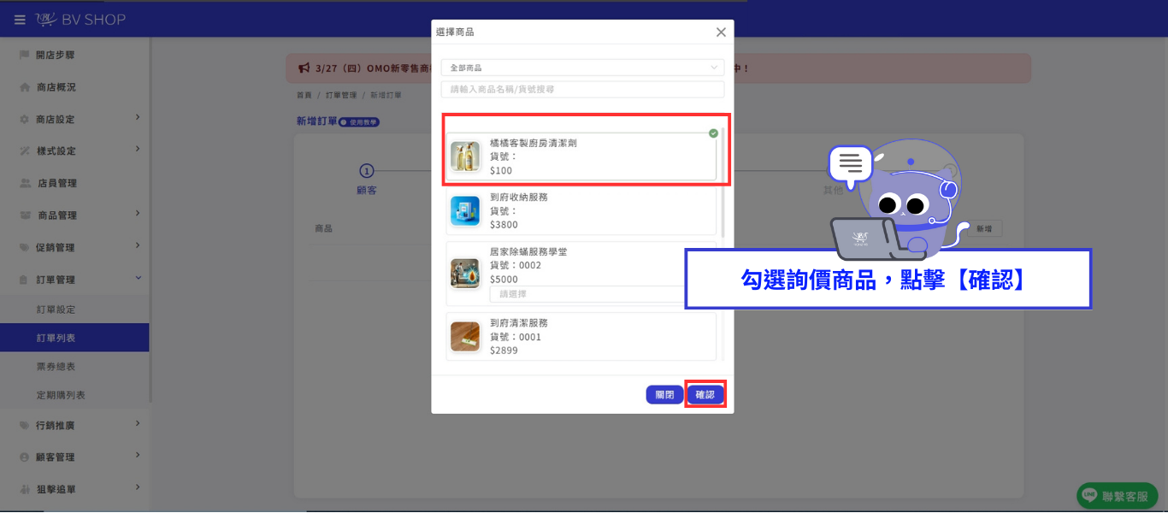Toggle the hamburger menu in the header

pos(20,20)
